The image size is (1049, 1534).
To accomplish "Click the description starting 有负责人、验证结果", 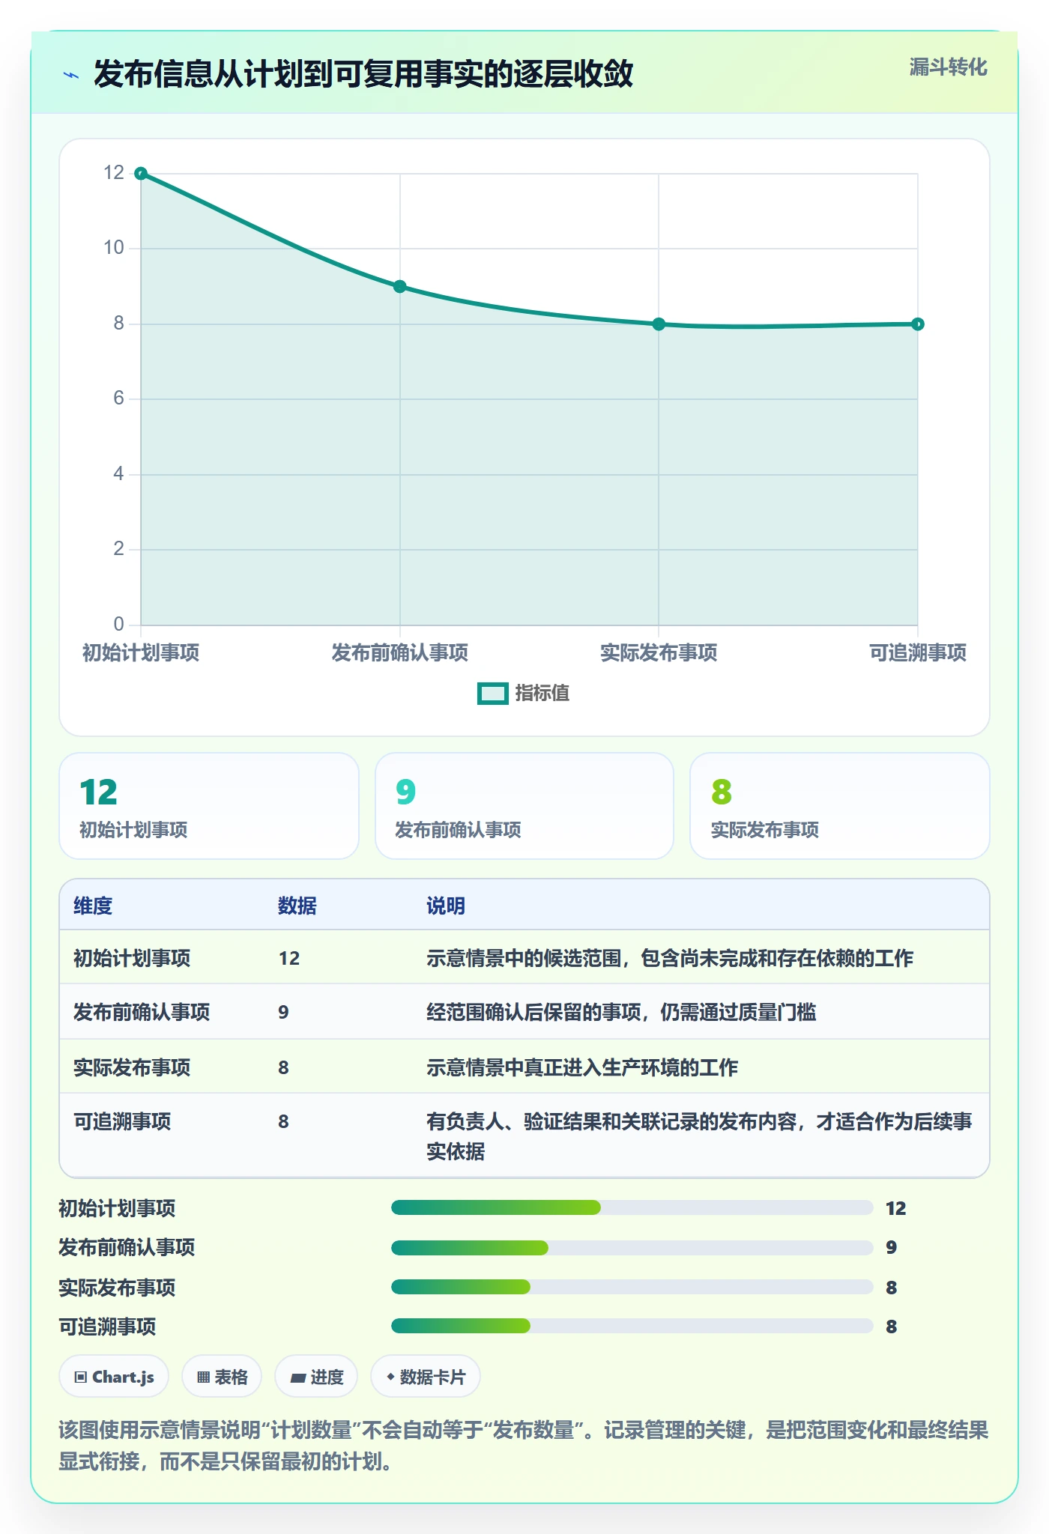I will pyautogui.click(x=699, y=1136).
